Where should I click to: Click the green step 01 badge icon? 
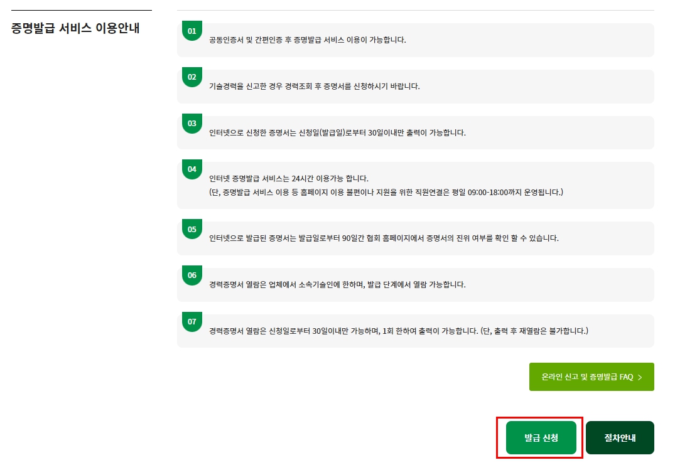(192, 30)
